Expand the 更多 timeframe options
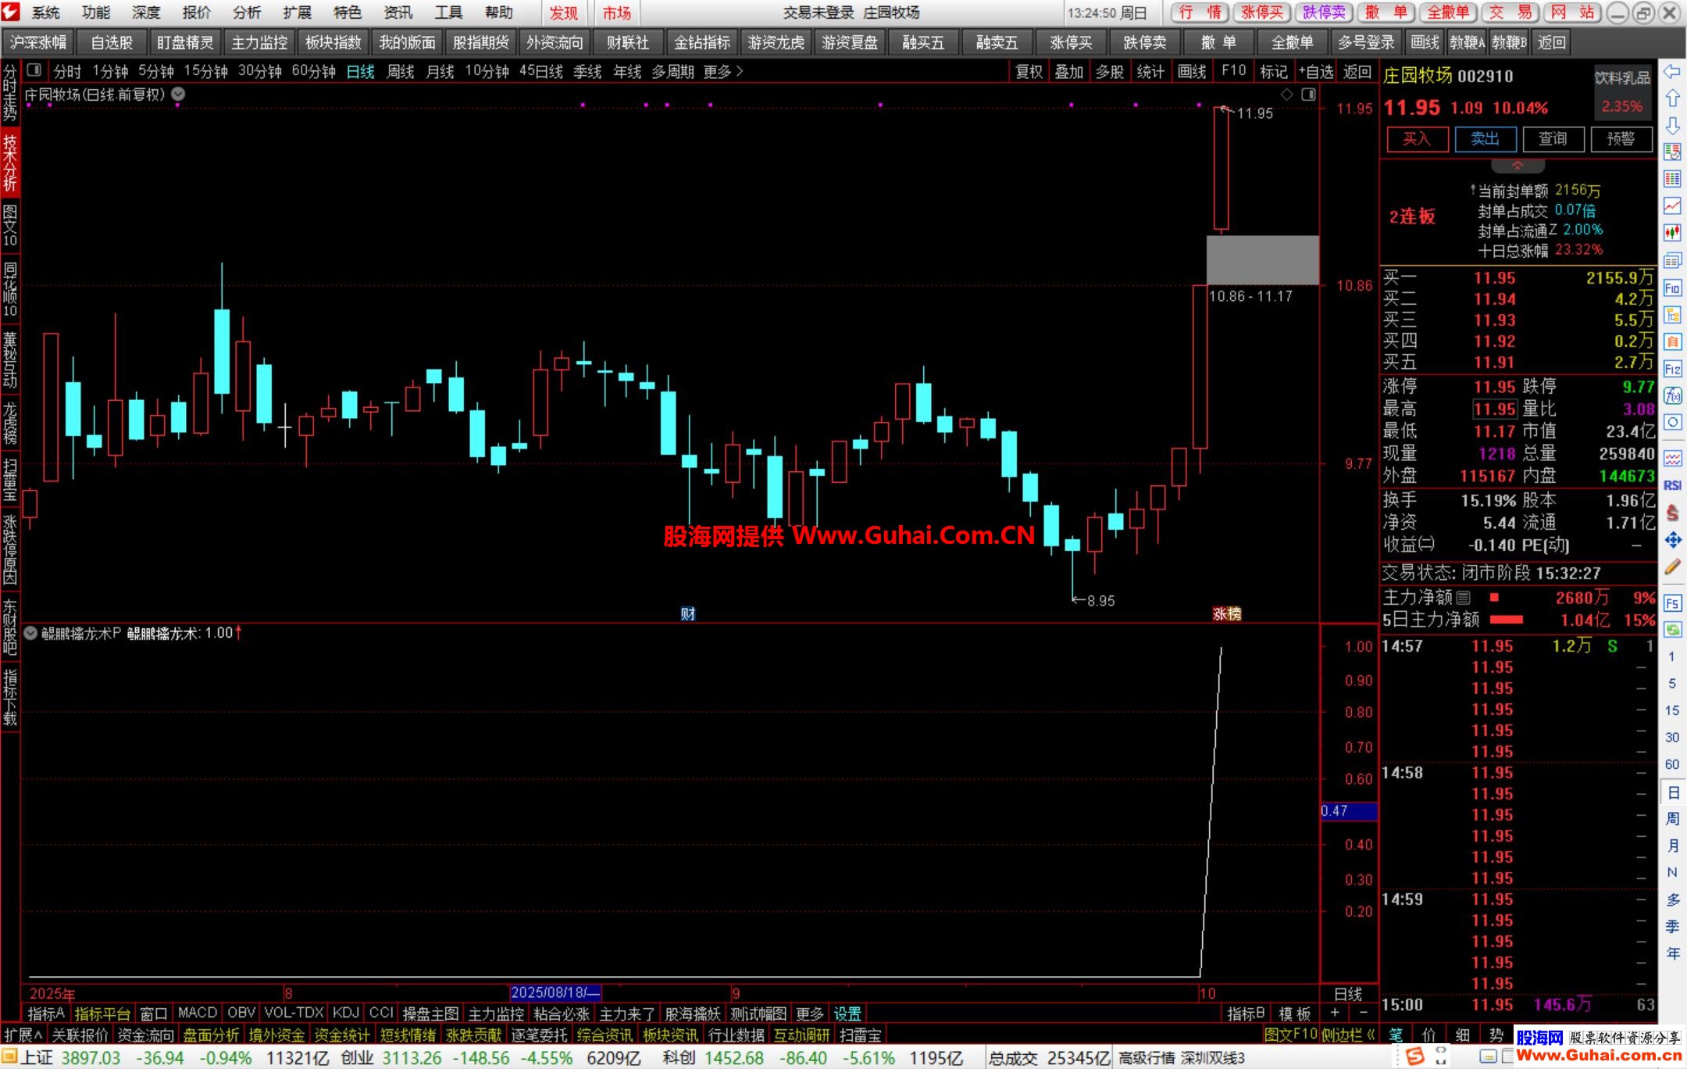Viewport: 1687px width, 1069px height. [722, 72]
